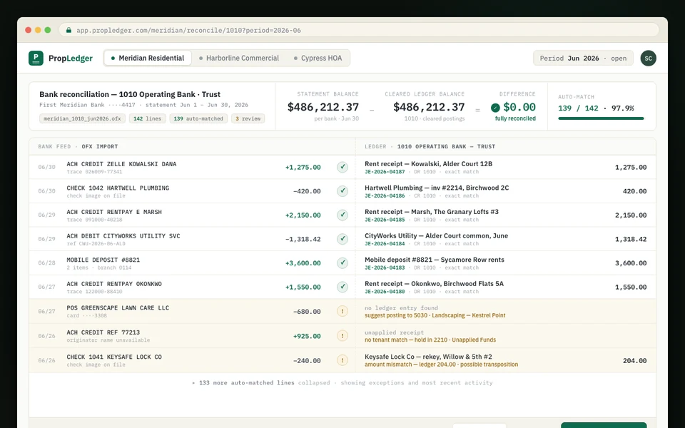This screenshot has height=428, width=685.
Task: Click match check for Zelle Kowalski Dana row
Action: click(342, 167)
